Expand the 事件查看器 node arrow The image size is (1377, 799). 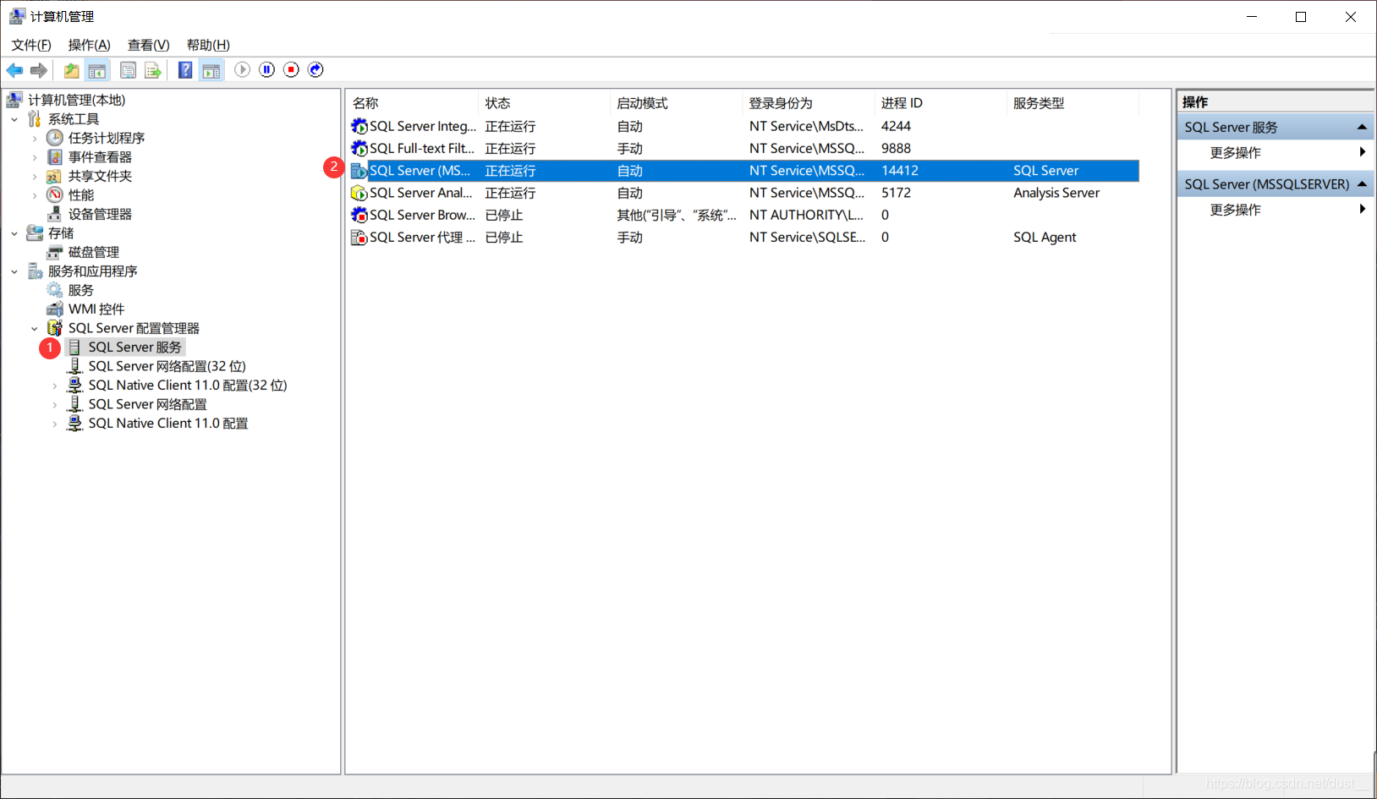(x=35, y=157)
